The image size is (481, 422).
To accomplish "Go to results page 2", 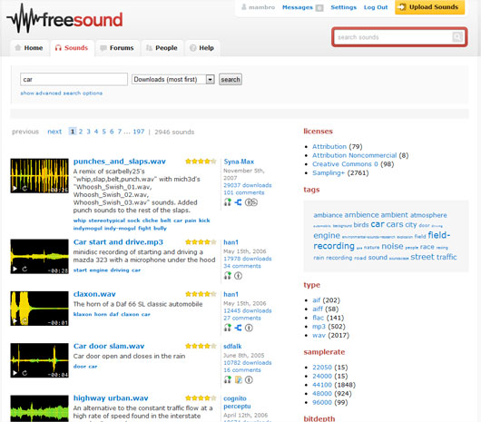I will tap(81, 132).
